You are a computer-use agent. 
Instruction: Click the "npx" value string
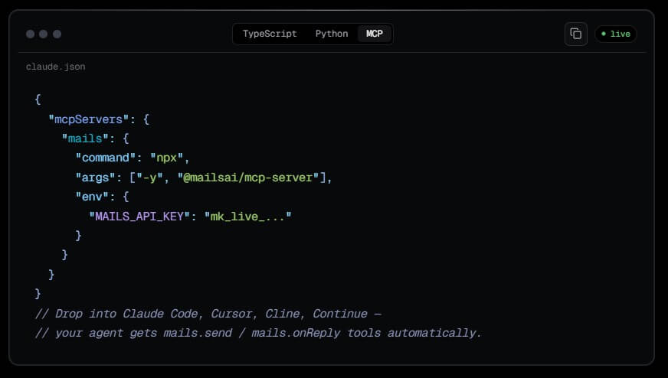pyautogui.click(x=166, y=158)
